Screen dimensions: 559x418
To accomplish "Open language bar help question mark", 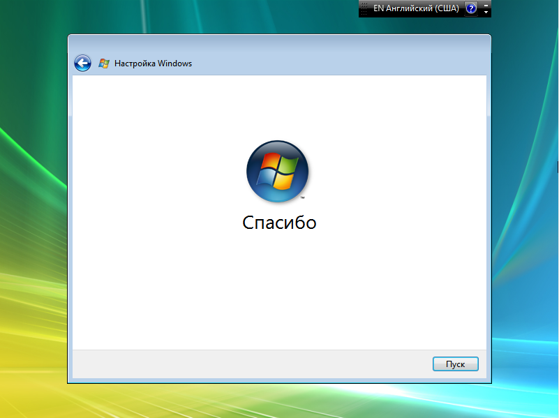I will [471, 8].
